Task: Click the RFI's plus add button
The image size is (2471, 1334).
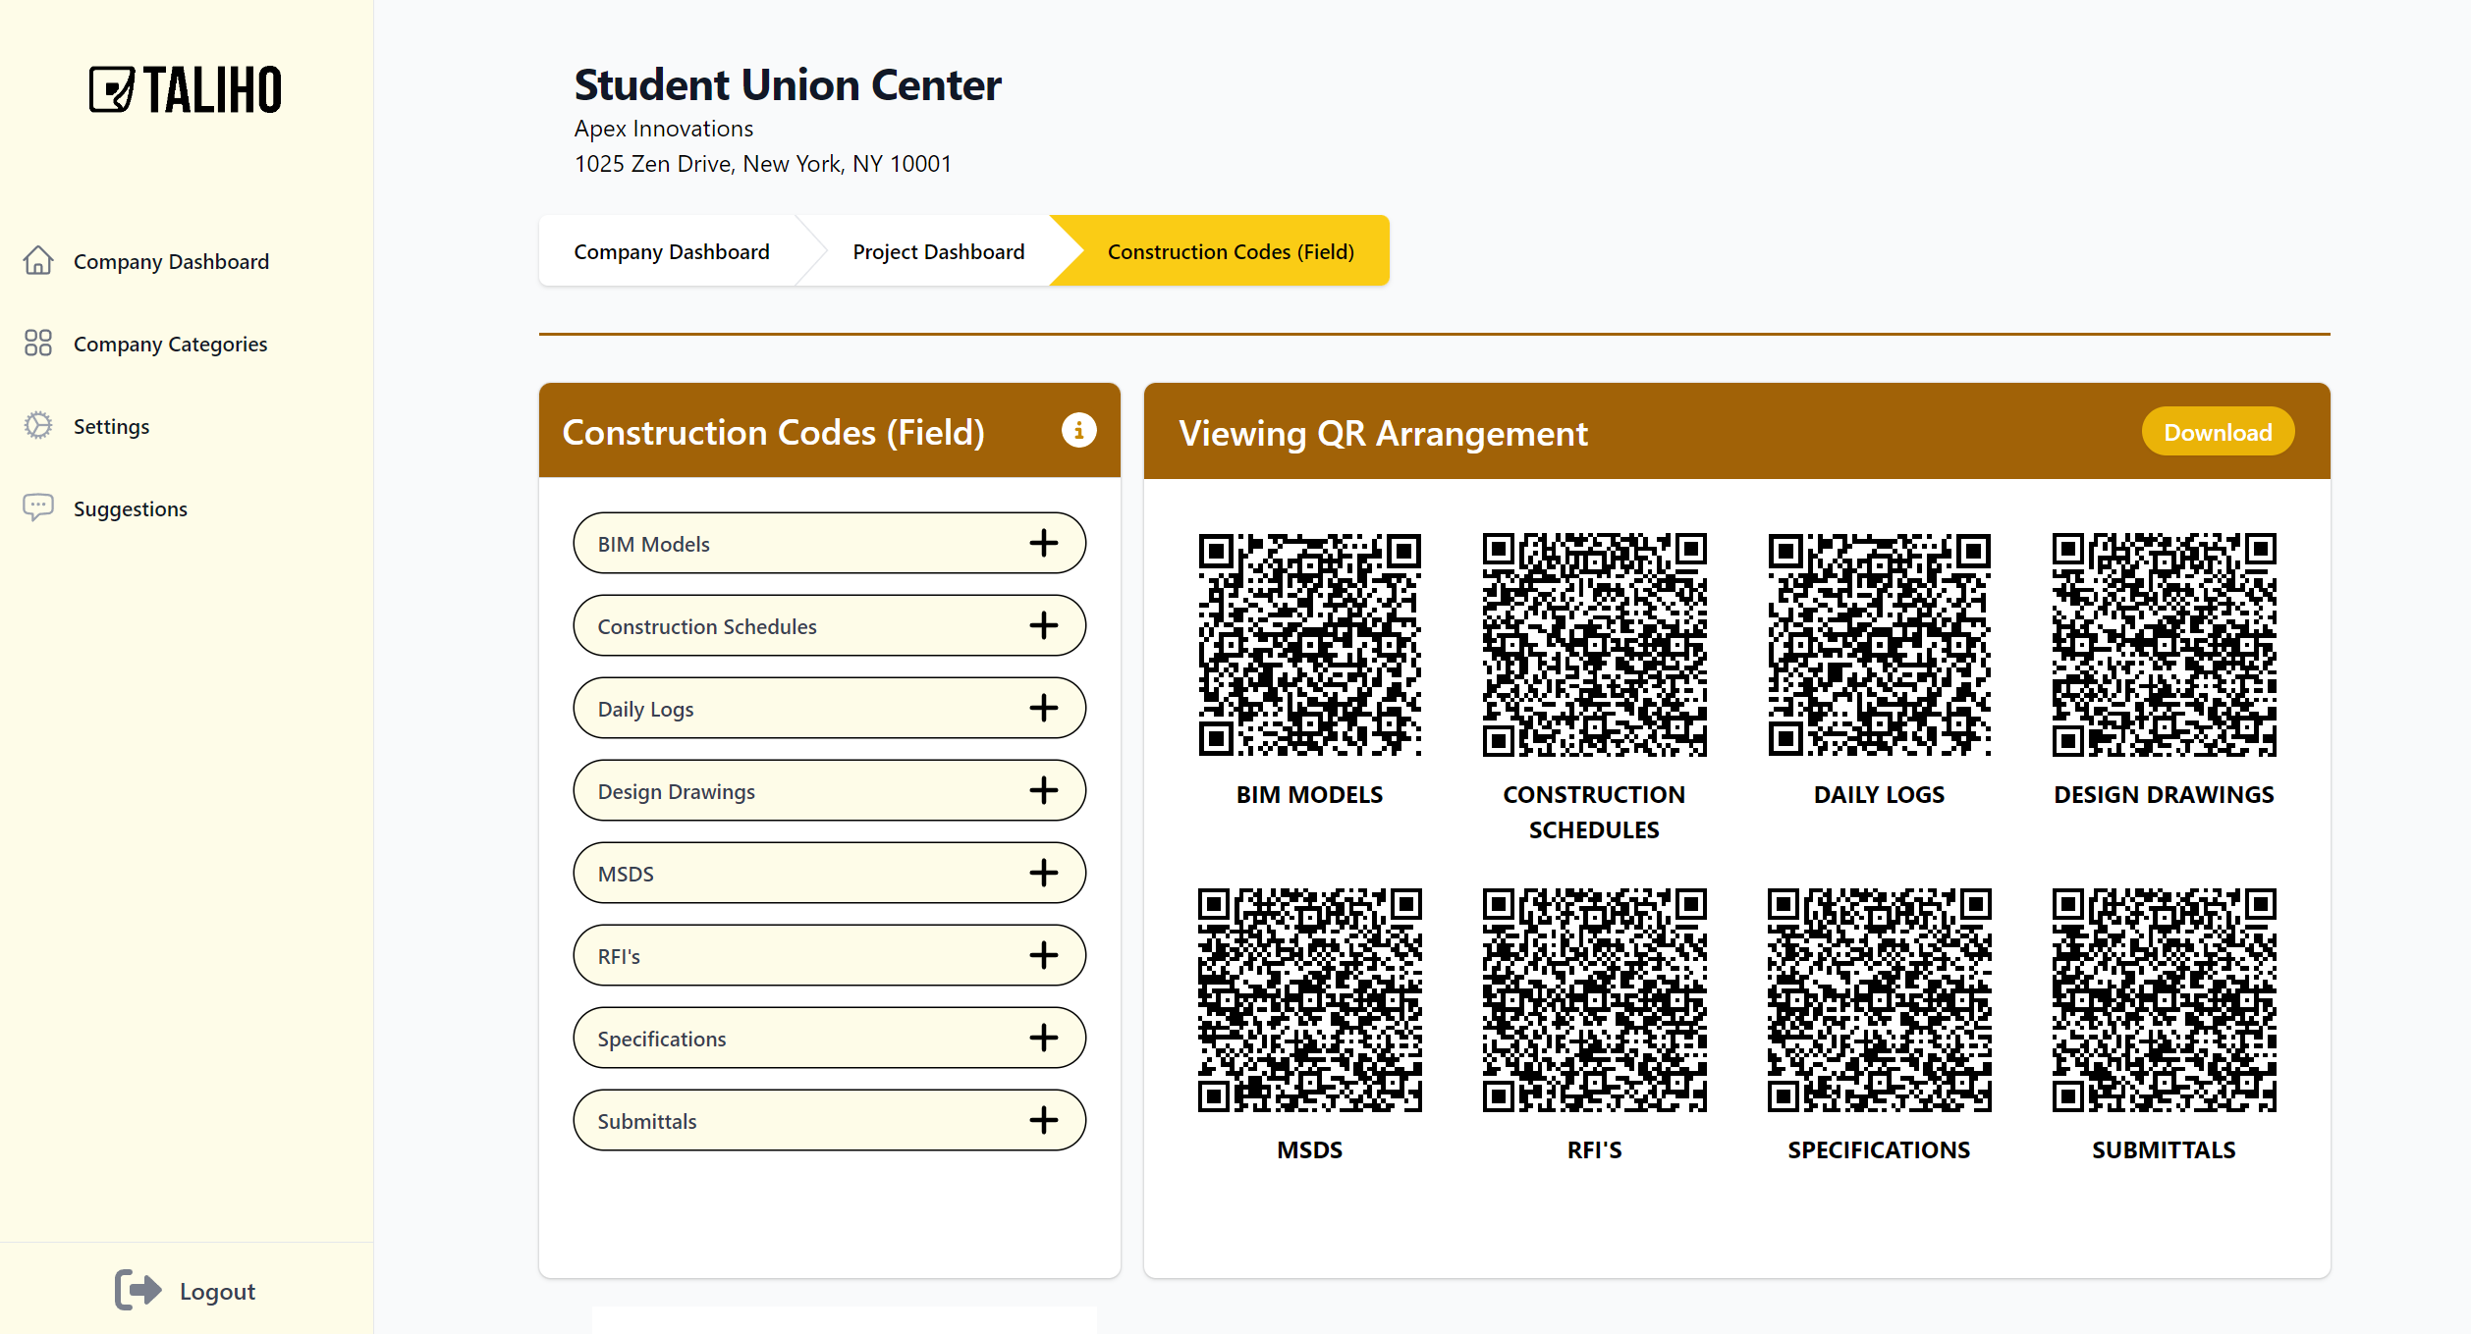Action: click(1043, 956)
